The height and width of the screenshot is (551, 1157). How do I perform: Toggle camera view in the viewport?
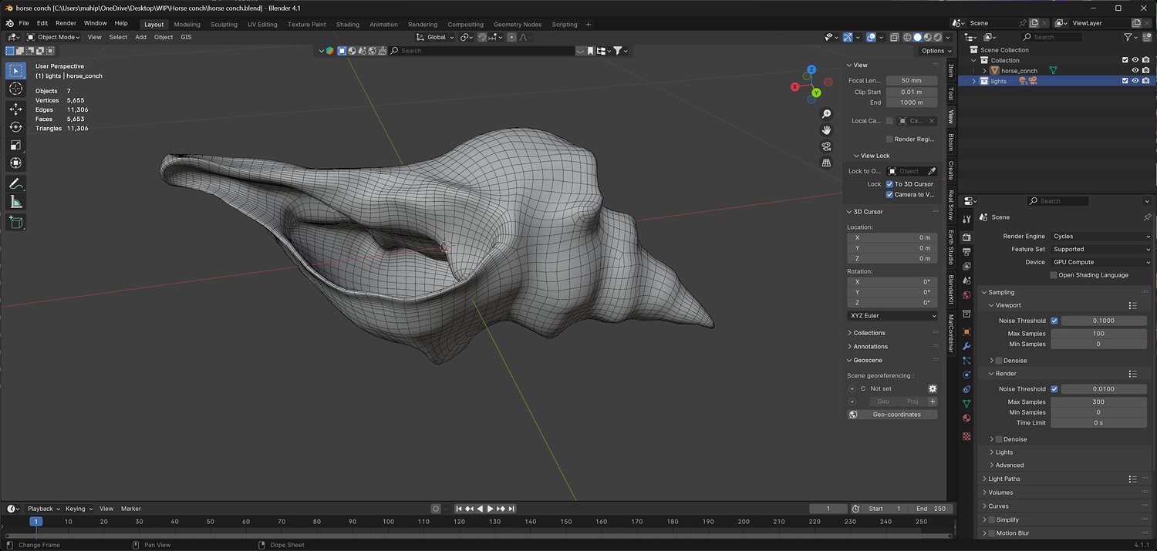(x=826, y=146)
